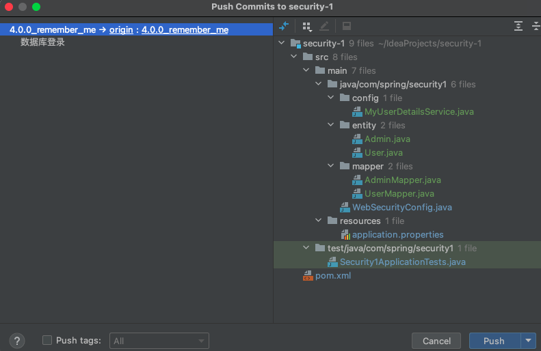Click the UserMapper.java file icon

357,193
